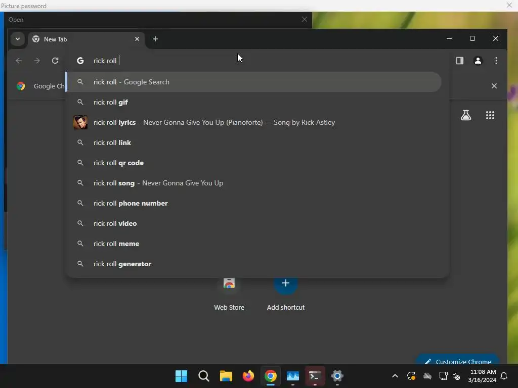518x388 pixels.
Task: Select 'rick roll link' suggestion
Action: coord(254,142)
